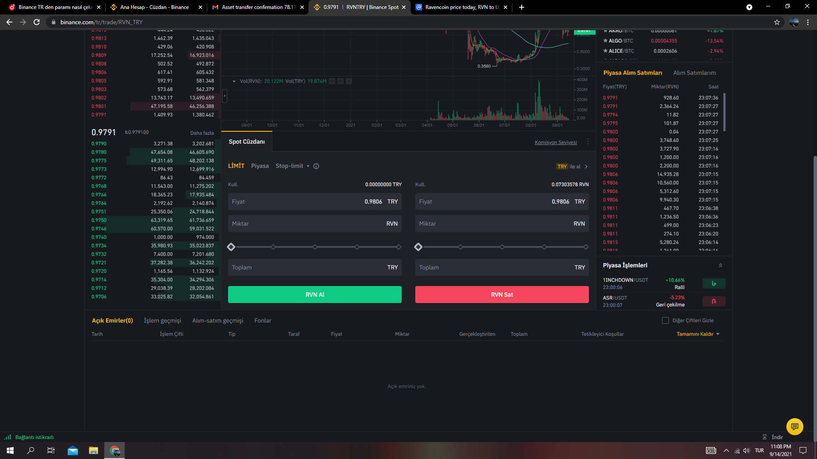Collapse the Vol indicator legend arrow
This screenshot has height=459, width=817.
[234, 81]
